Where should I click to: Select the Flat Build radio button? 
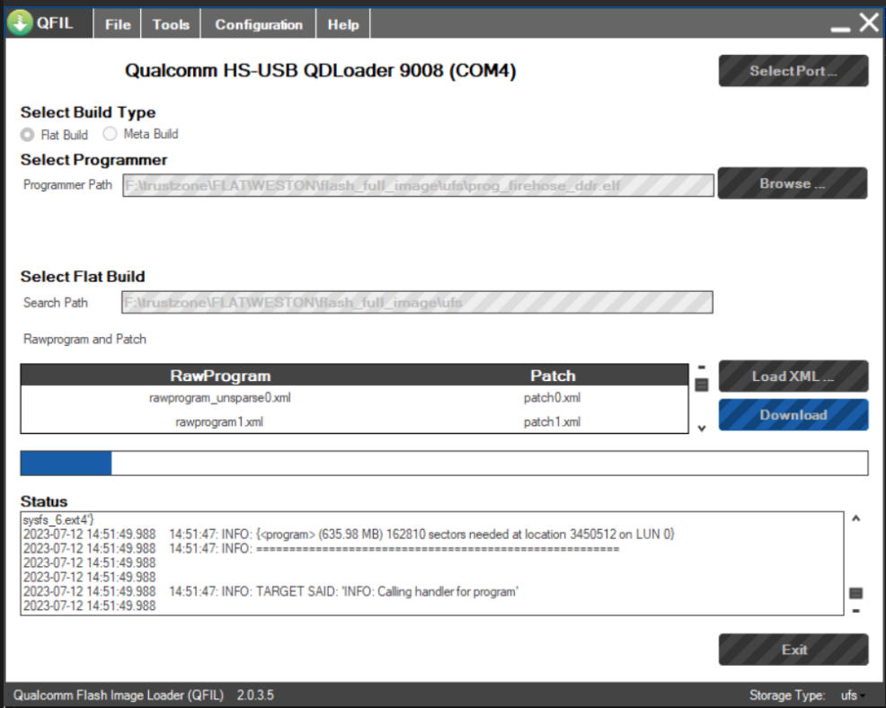click(x=27, y=135)
